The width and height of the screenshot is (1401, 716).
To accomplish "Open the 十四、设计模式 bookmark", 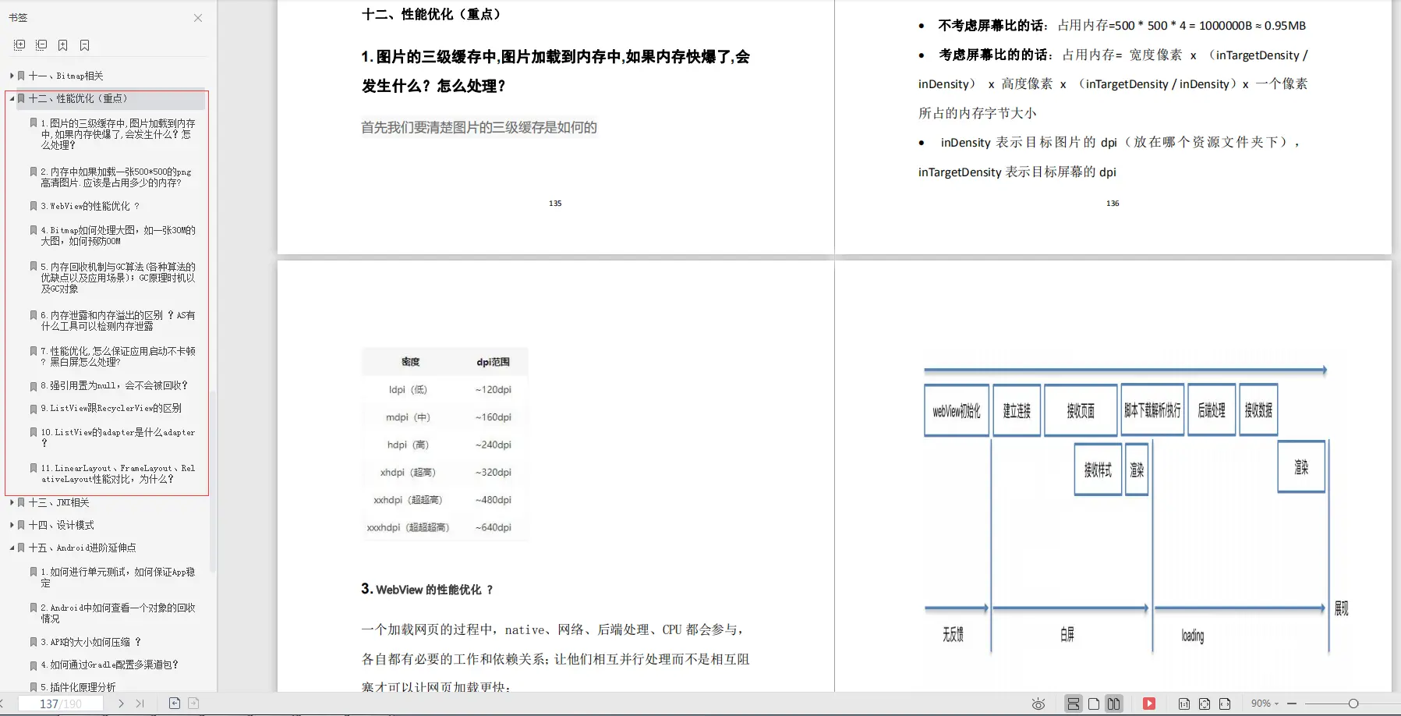I will tap(62, 525).
